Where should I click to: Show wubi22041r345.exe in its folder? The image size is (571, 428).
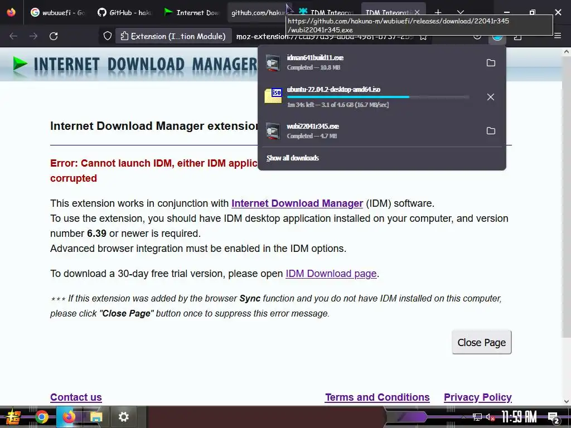point(491,130)
